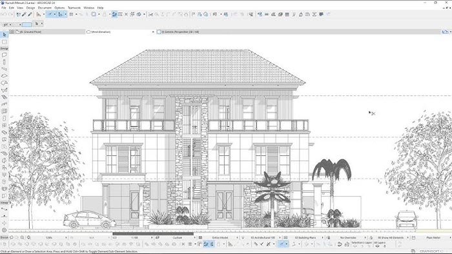Select the Column tool in toolbox
Screen dimensions: 452x254
[x=5, y=62]
